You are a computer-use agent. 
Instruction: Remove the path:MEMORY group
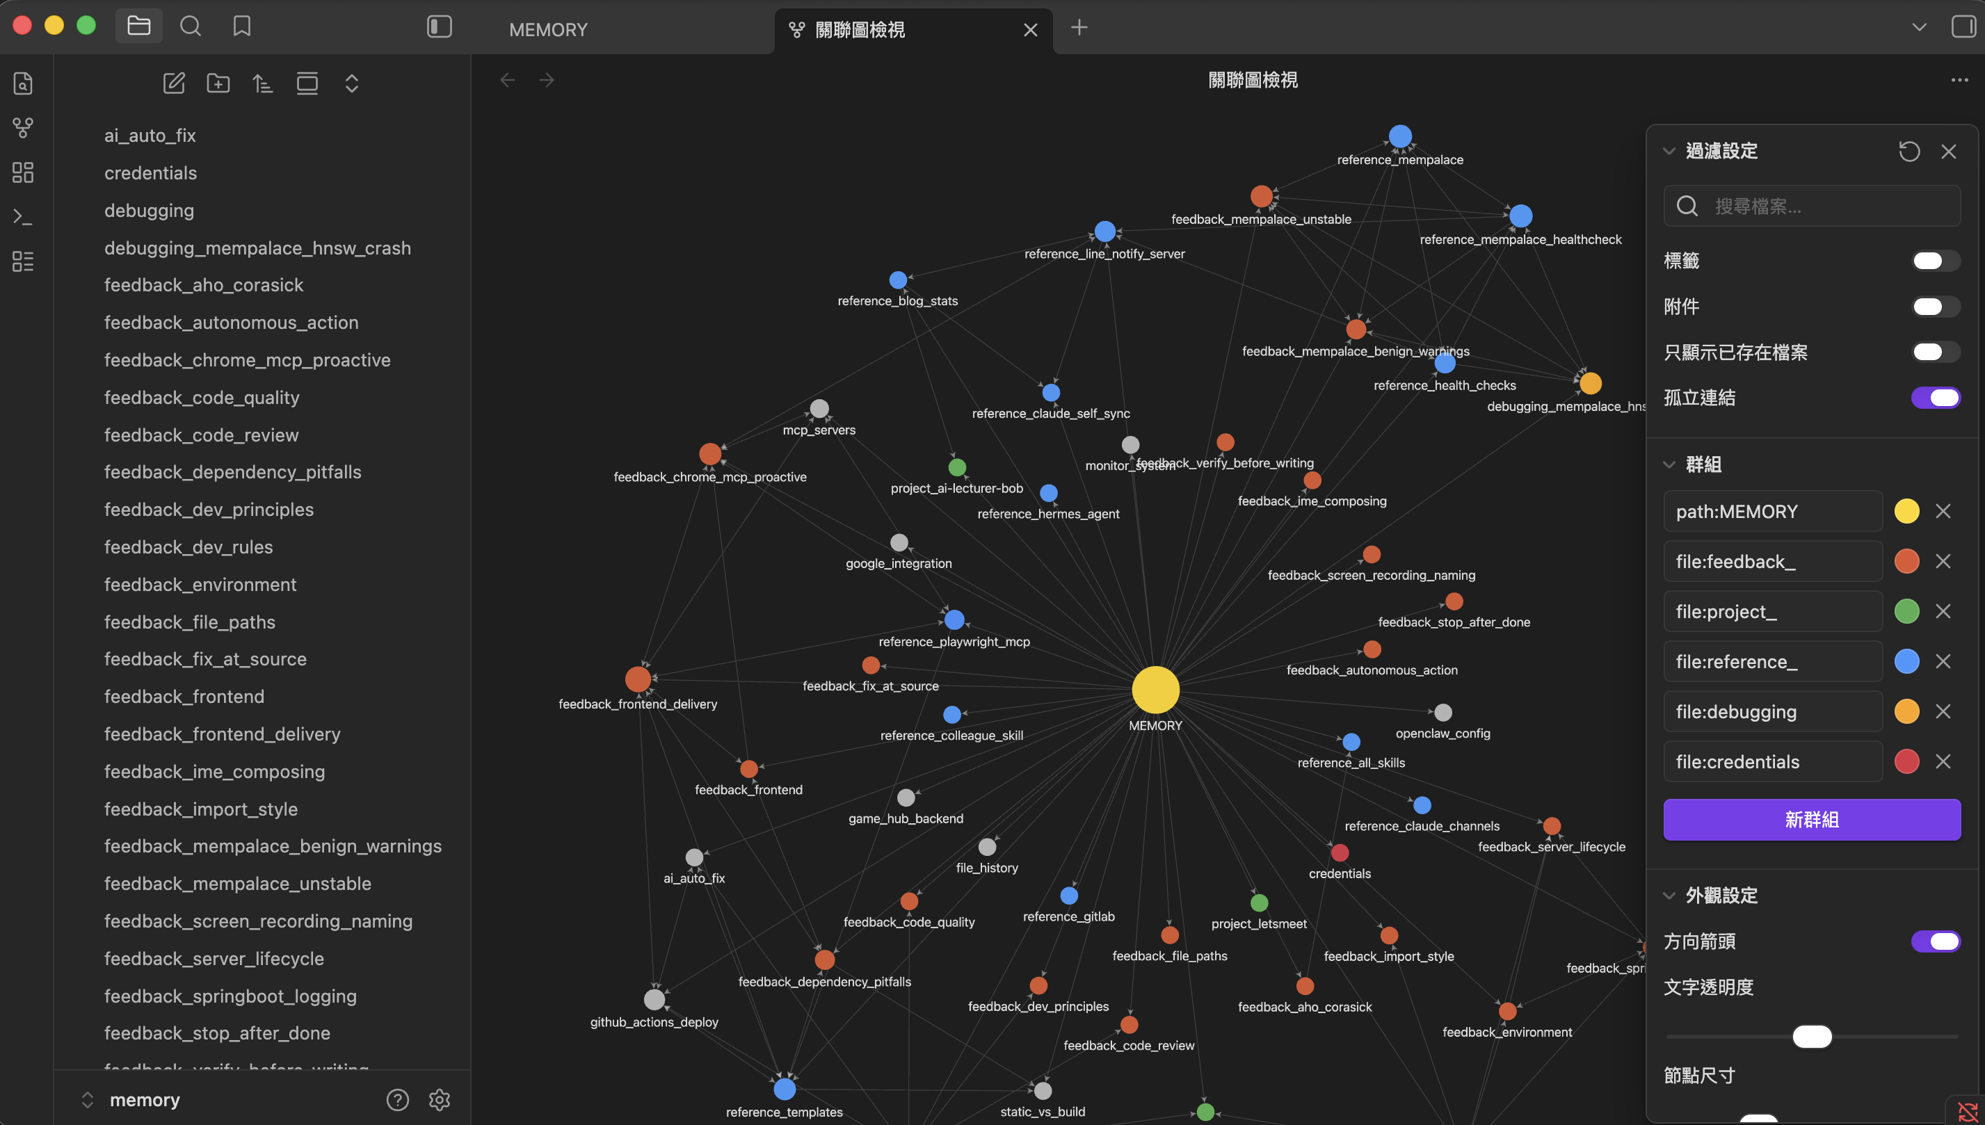click(x=1943, y=512)
